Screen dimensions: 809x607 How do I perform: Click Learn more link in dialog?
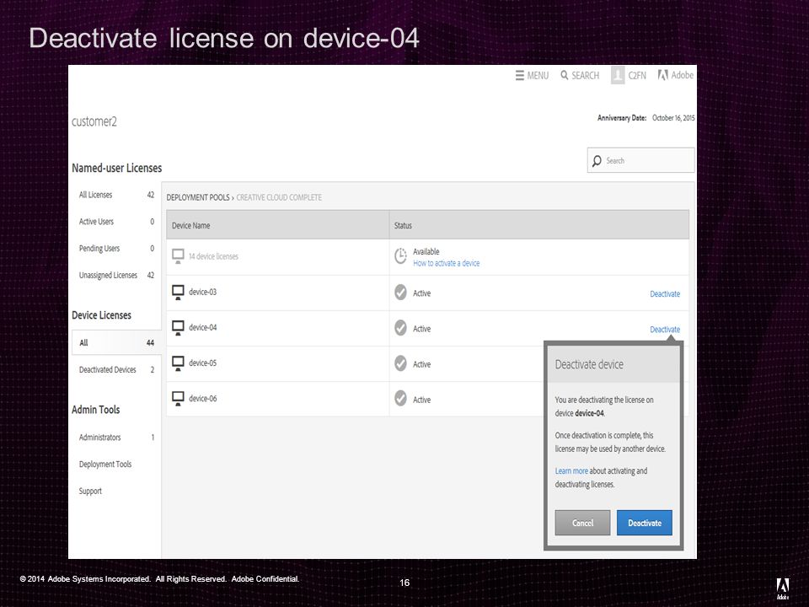571,470
